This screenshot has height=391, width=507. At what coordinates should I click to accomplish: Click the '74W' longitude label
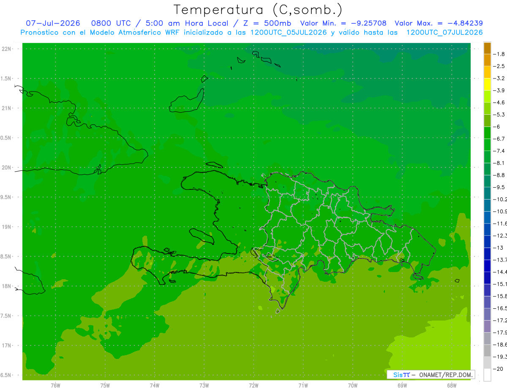tap(155, 386)
